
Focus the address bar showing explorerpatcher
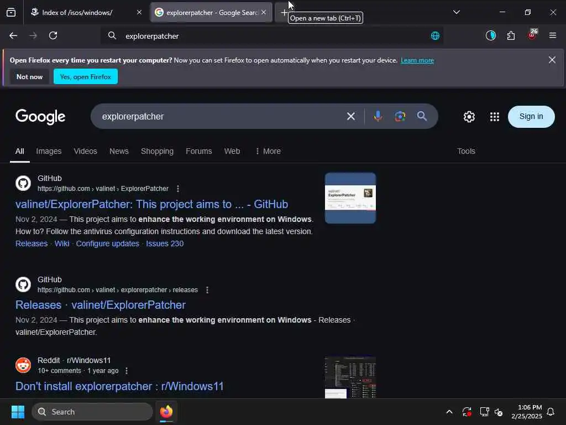(x=271, y=36)
